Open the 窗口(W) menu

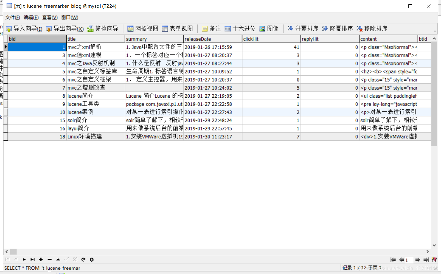click(70, 17)
